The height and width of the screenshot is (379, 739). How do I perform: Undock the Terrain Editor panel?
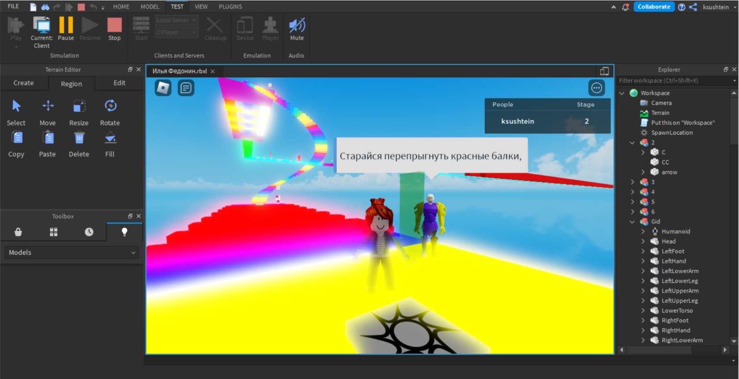click(x=130, y=69)
